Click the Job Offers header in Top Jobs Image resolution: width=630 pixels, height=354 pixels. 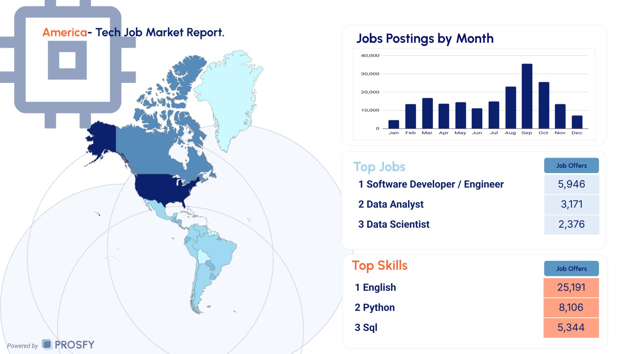click(571, 166)
